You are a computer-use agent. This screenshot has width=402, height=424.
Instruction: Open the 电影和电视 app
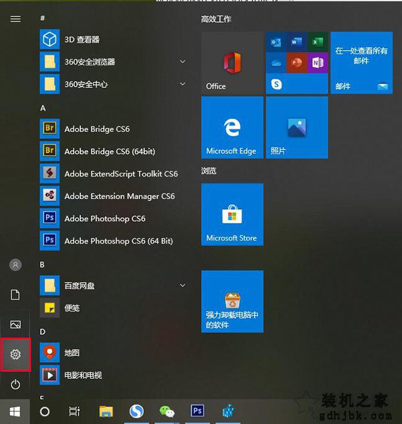tap(113, 375)
